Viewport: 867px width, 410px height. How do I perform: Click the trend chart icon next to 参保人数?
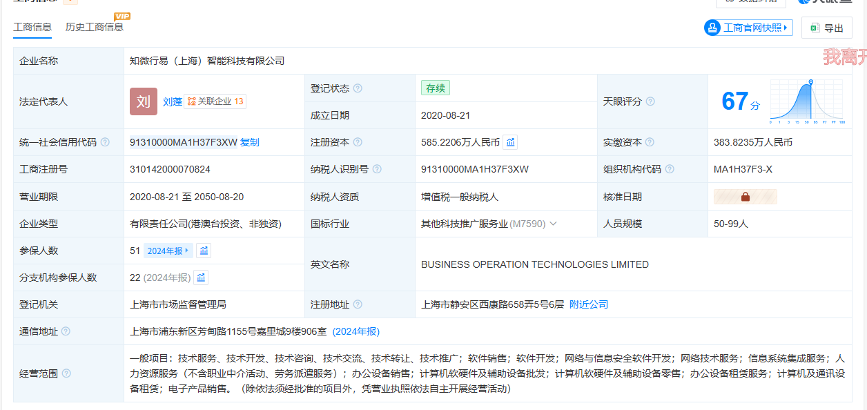204,251
